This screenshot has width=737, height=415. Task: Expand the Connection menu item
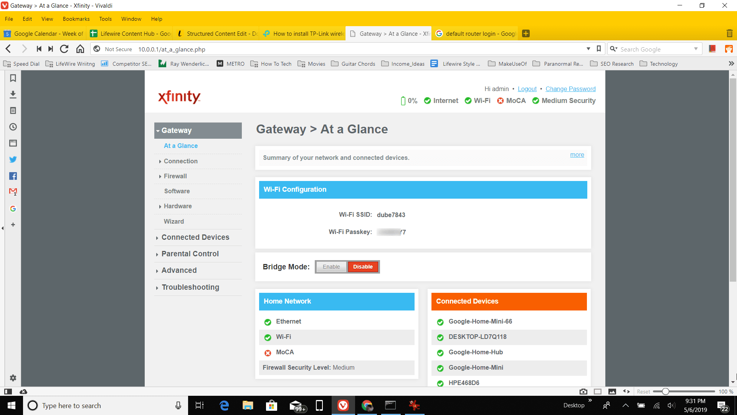pos(181,161)
